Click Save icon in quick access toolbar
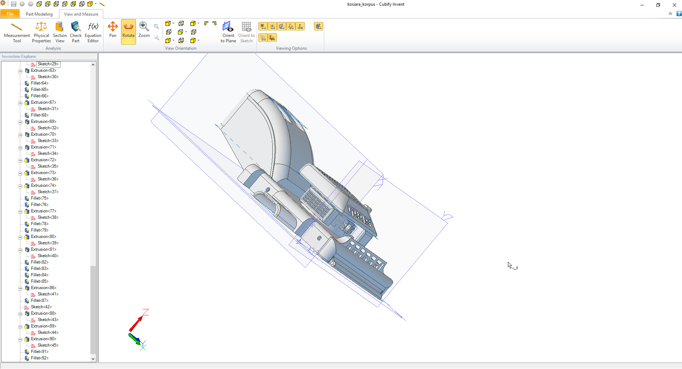 tap(14, 4)
